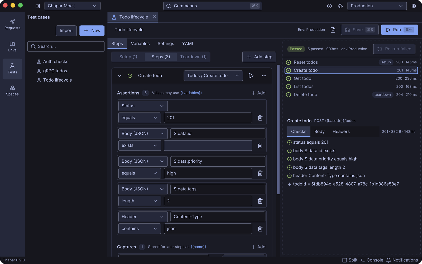Open the Console panel

(372, 260)
